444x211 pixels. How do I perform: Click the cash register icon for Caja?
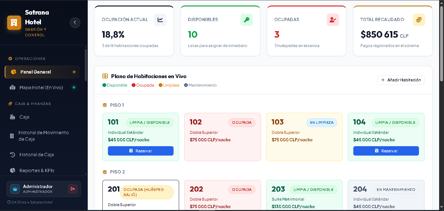13,117
